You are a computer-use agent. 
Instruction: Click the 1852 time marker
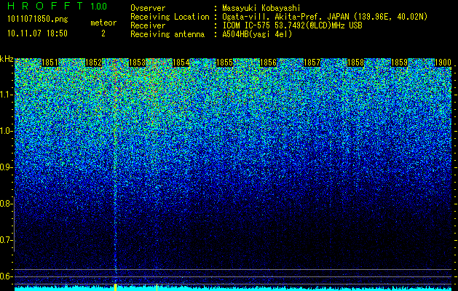click(93, 63)
